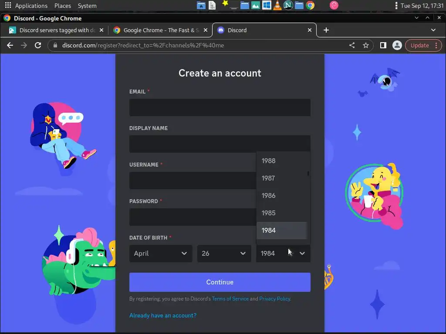
Task: Toggle Chrome side panel
Action: coord(383,45)
